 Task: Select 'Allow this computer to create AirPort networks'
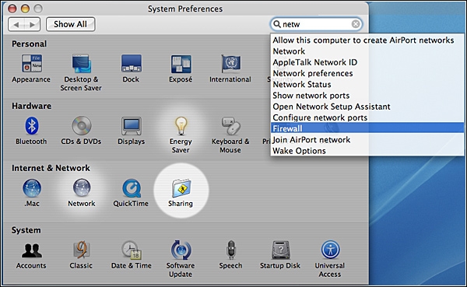click(x=367, y=40)
